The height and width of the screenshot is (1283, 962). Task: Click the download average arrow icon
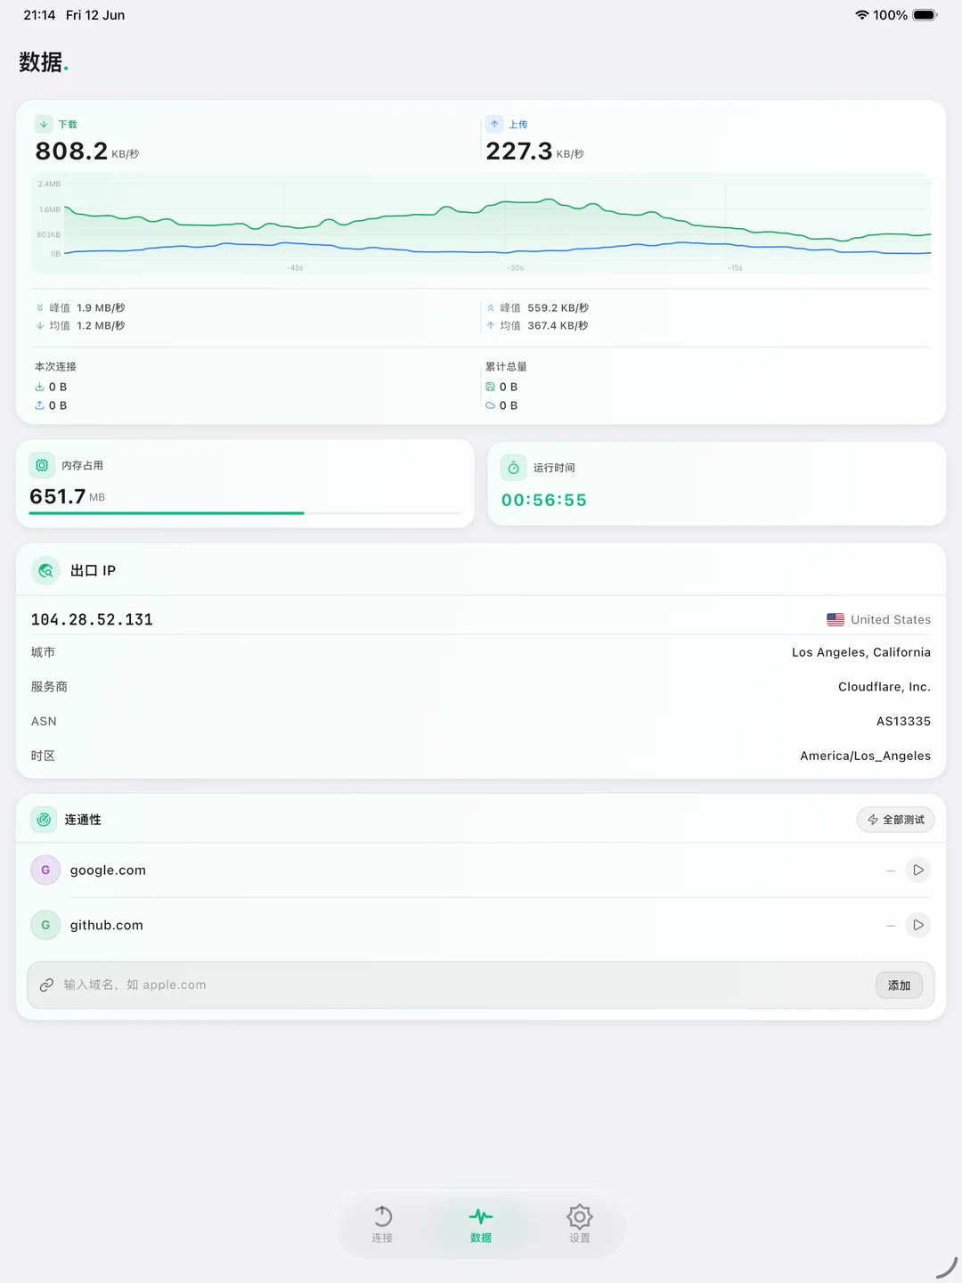point(40,325)
